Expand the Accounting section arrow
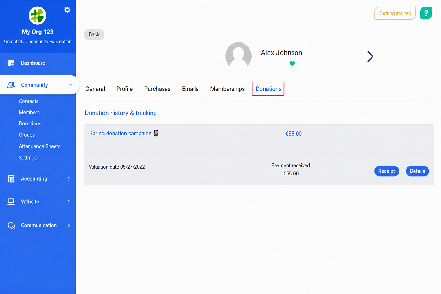Screen dimensions: 441x294 coord(69,179)
